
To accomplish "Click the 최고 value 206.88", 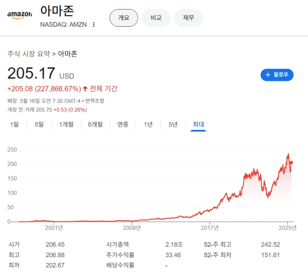I will [x=55, y=255].
